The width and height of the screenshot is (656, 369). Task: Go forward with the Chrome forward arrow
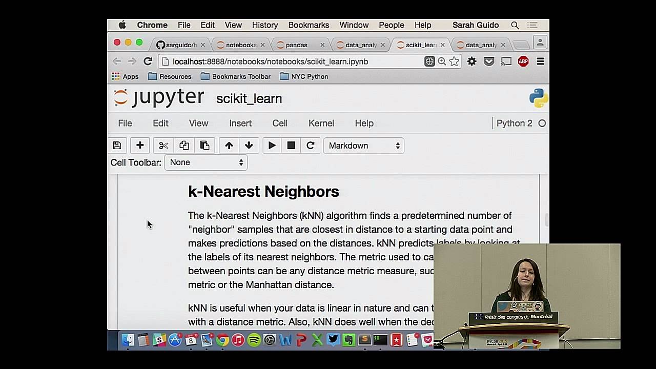(x=132, y=61)
